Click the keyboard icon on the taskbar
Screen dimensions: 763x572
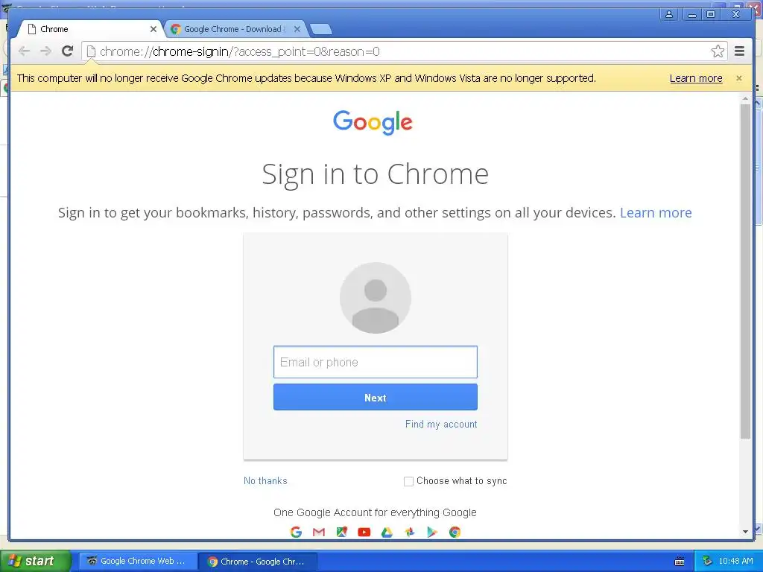680,562
